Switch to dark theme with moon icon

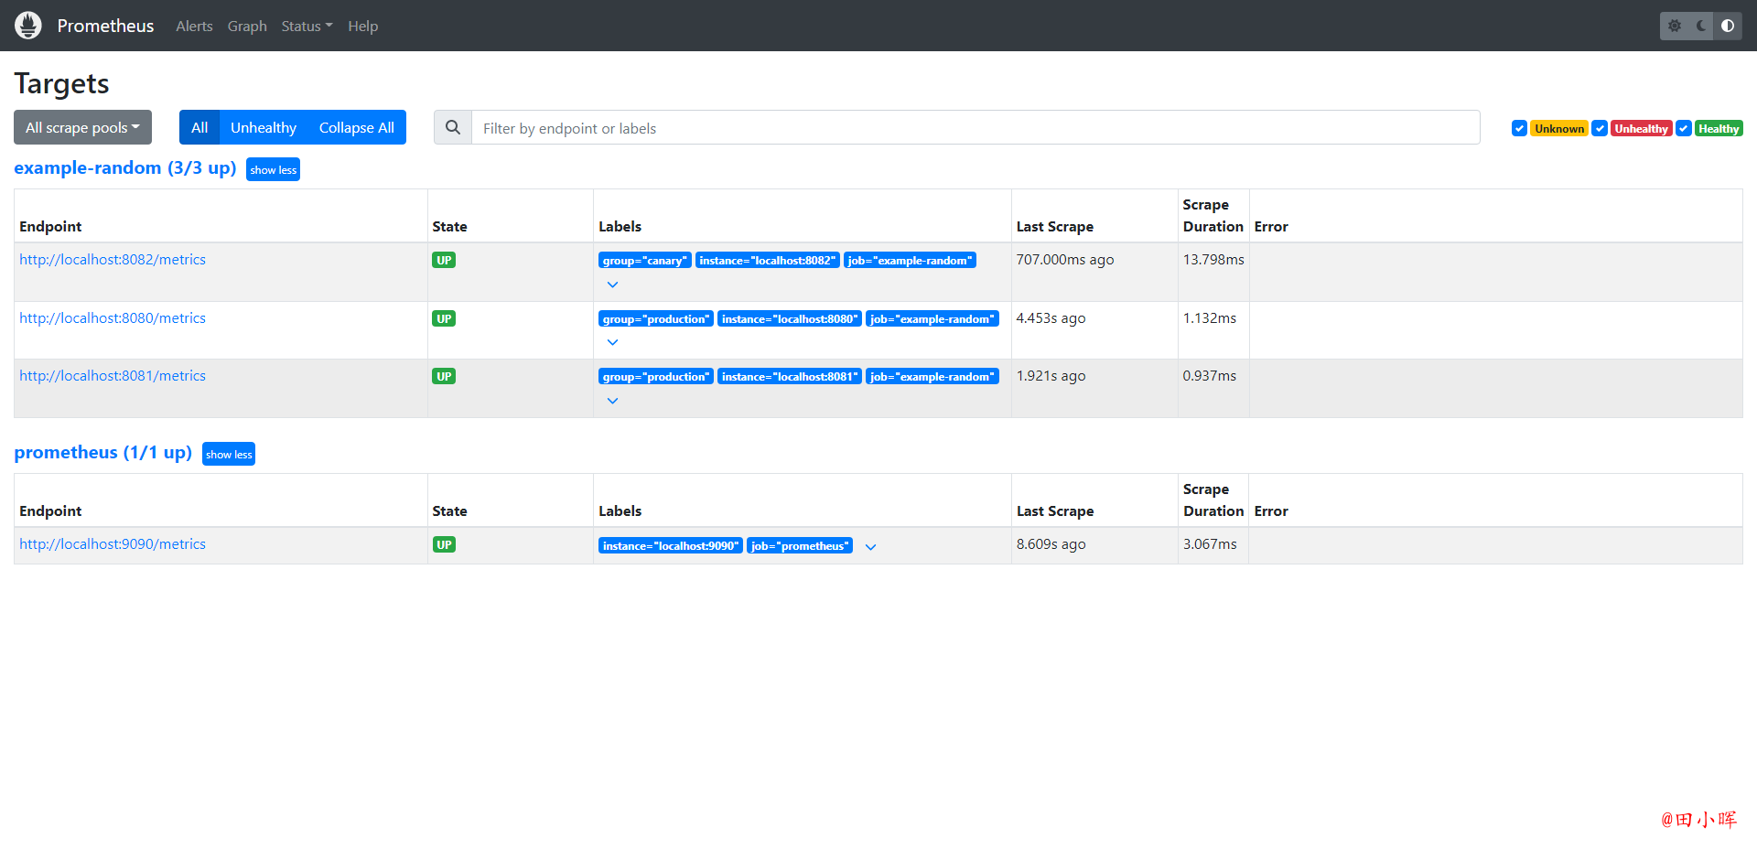pos(1701,26)
